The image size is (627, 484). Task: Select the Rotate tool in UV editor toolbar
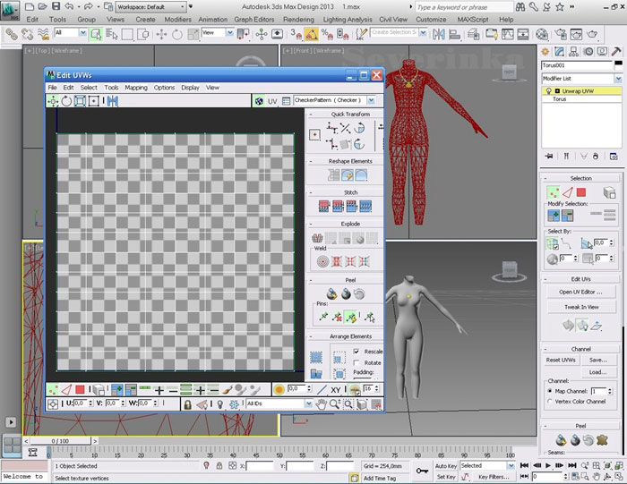click(x=66, y=101)
